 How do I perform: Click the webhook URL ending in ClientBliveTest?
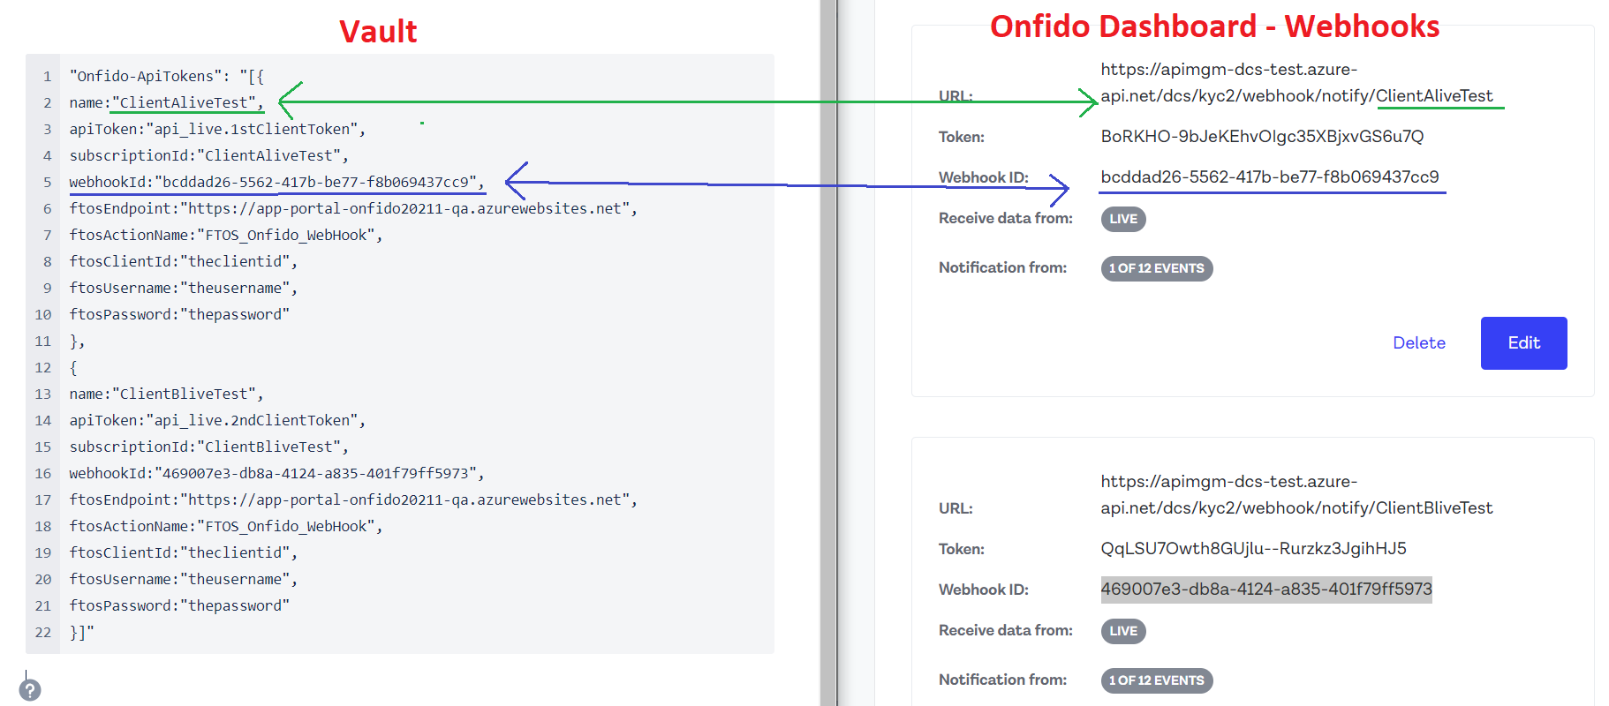(x=1296, y=495)
